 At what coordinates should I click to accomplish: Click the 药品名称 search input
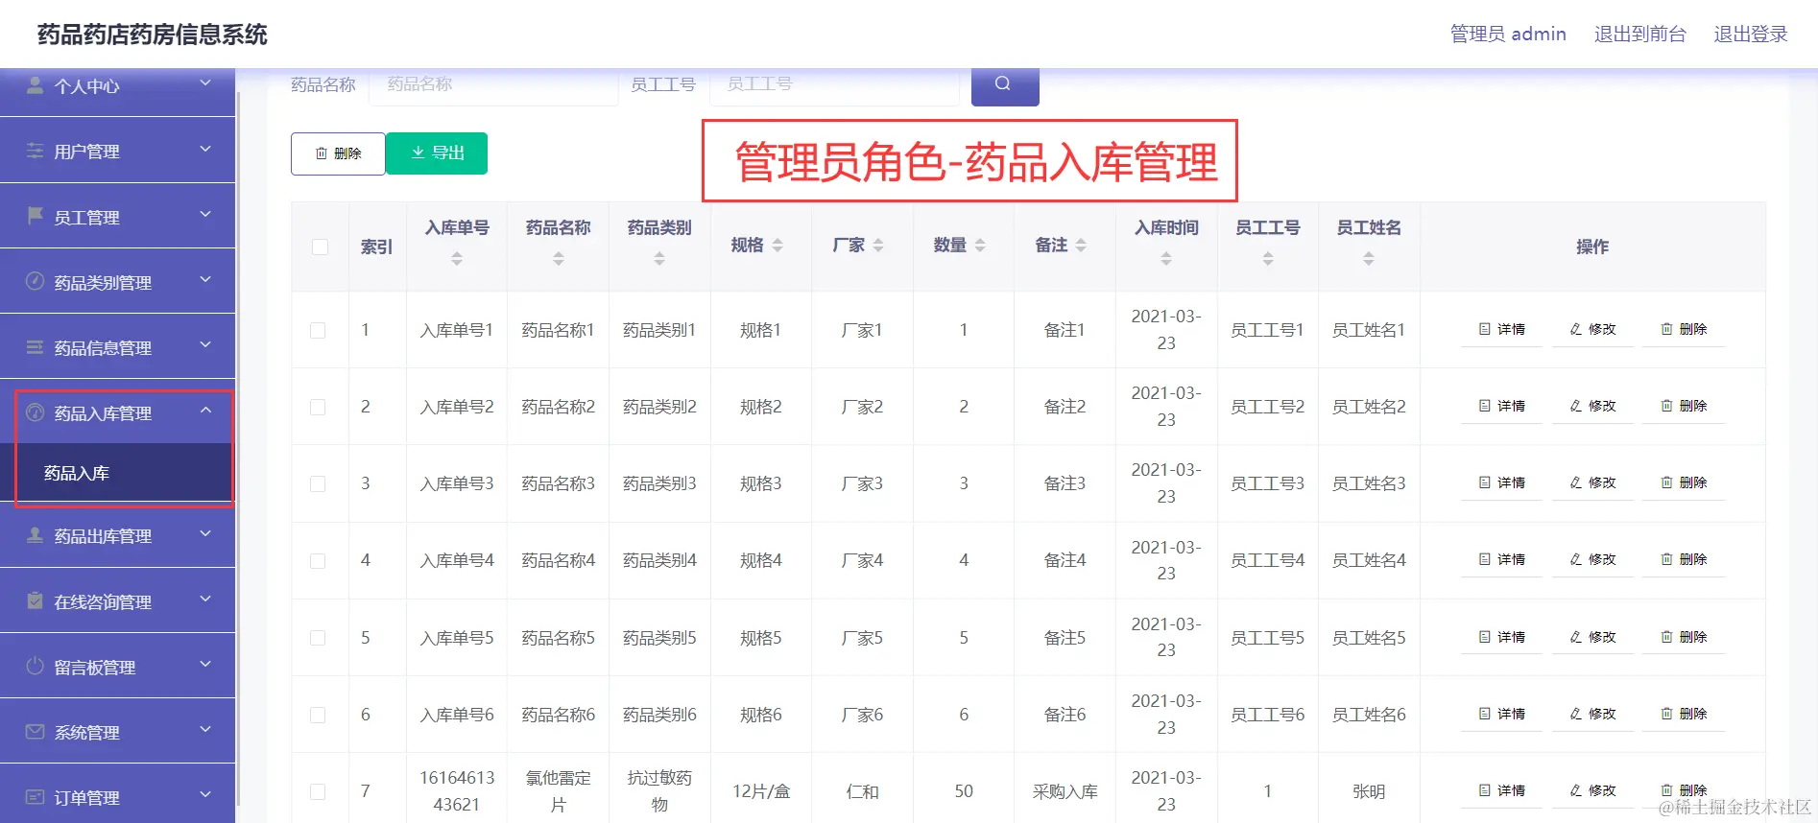click(x=493, y=84)
